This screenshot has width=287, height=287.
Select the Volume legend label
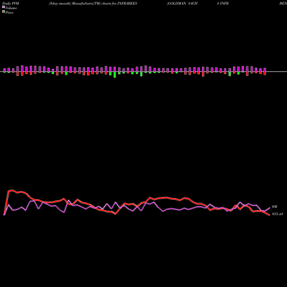[x=11, y=8]
